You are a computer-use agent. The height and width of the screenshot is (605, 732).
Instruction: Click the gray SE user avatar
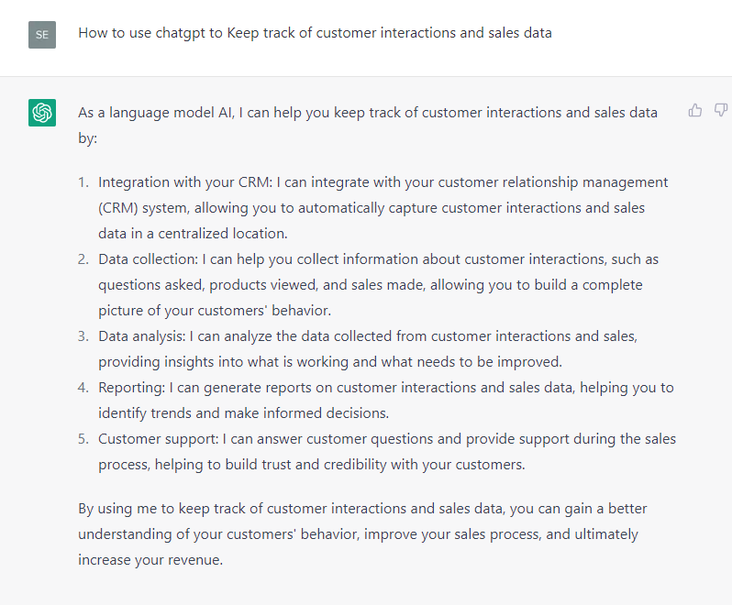(x=42, y=35)
